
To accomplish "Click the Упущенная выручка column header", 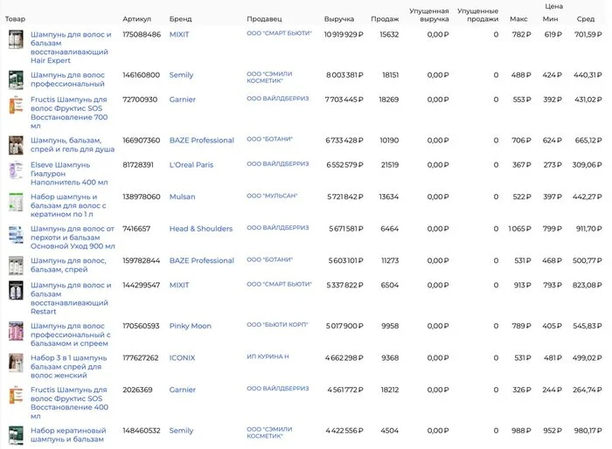I will (x=428, y=14).
